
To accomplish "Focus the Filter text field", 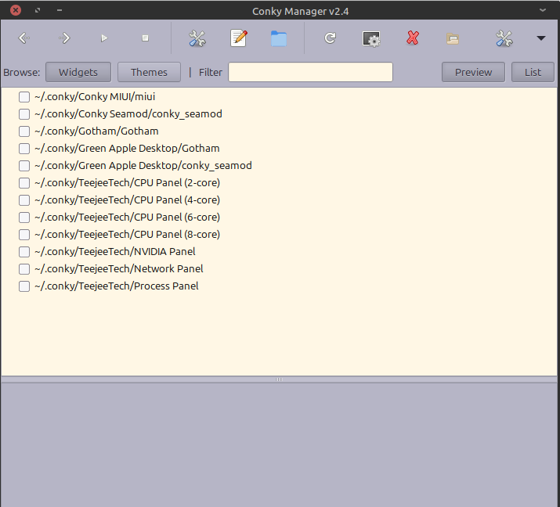I will point(310,72).
